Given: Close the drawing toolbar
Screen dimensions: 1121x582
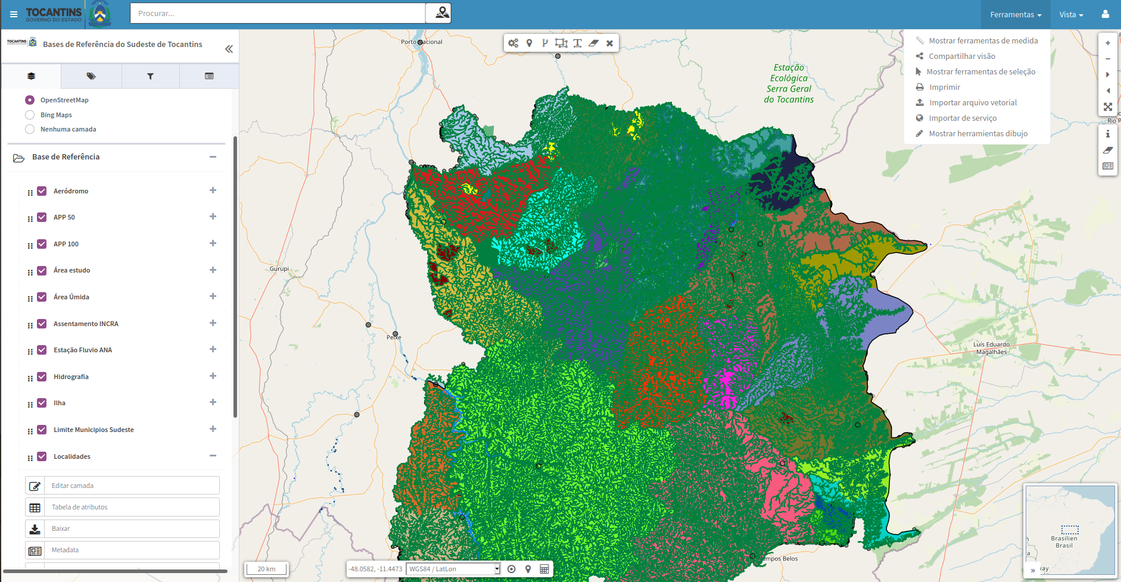Looking at the screenshot, I should coord(609,43).
